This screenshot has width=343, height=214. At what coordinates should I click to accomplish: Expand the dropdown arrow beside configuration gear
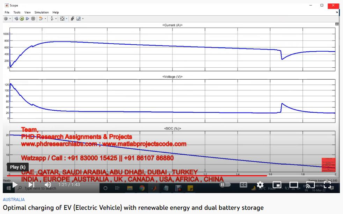tap(10, 19)
